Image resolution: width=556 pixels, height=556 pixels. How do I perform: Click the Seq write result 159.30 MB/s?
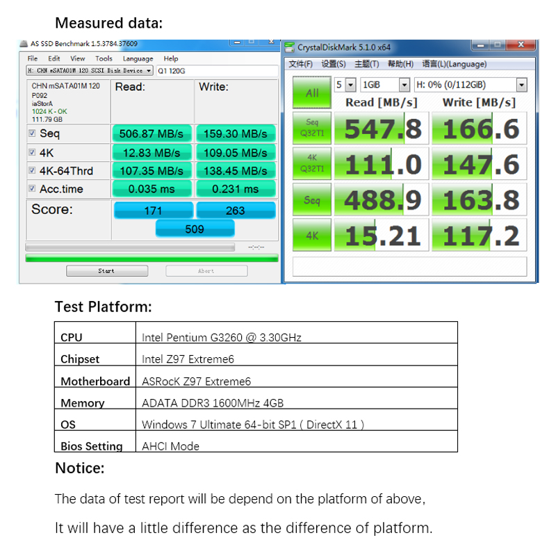click(236, 133)
